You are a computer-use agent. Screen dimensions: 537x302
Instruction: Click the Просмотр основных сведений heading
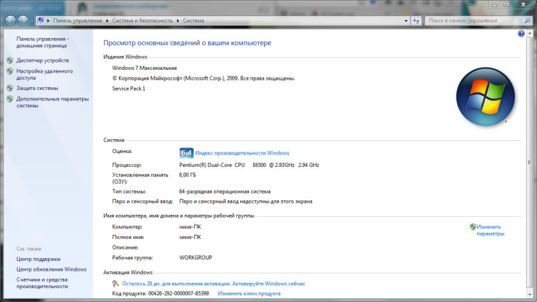[x=187, y=43]
